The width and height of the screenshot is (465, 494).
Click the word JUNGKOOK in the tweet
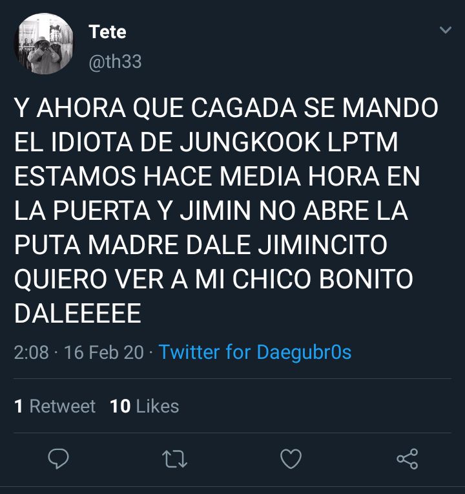(x=250, y=142)
